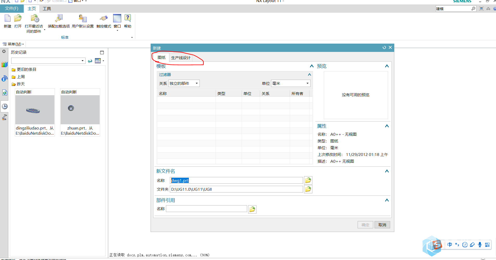Sort templates by Type (类型) column

pyautogui.click(x=229, y=93)
